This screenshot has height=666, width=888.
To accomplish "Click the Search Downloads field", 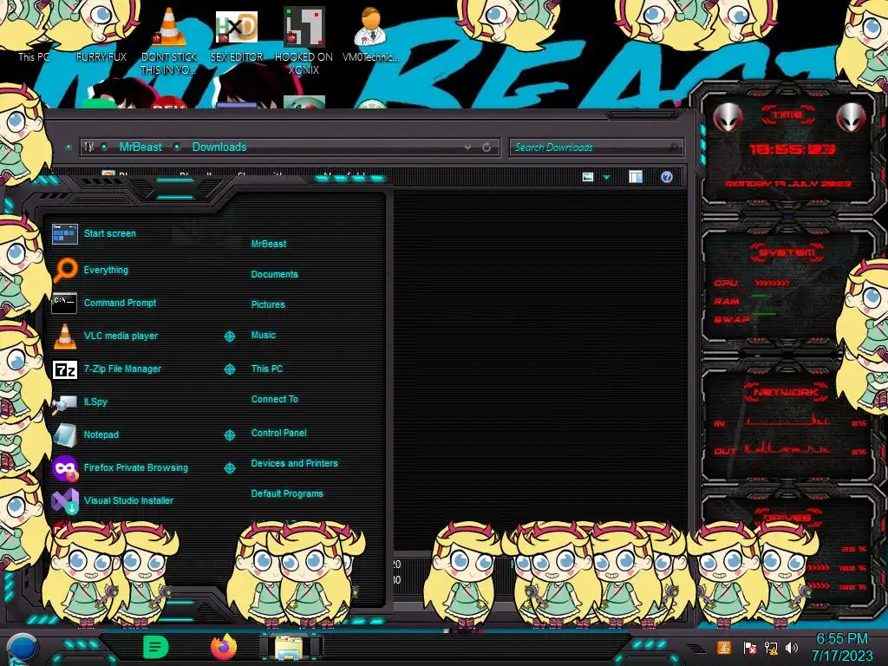I will tap(596, 147).
